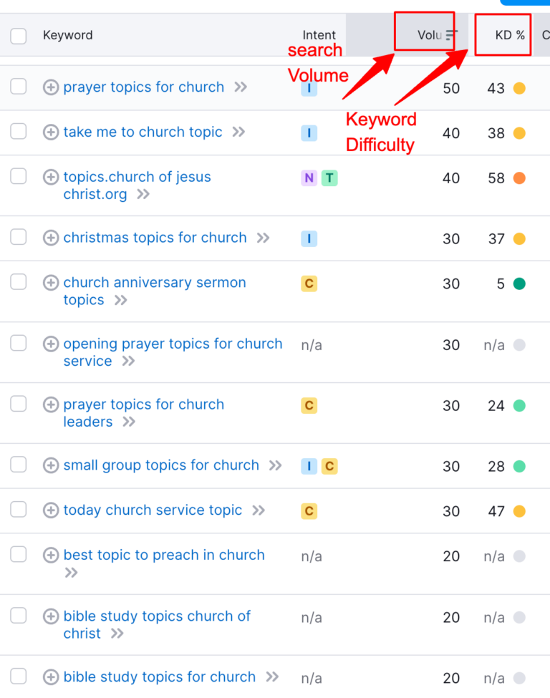The height and width of the screenshot is (698, 550).
Task: Click the Commercial intent badge on 'today church service topic'
Action: point(309,511)
